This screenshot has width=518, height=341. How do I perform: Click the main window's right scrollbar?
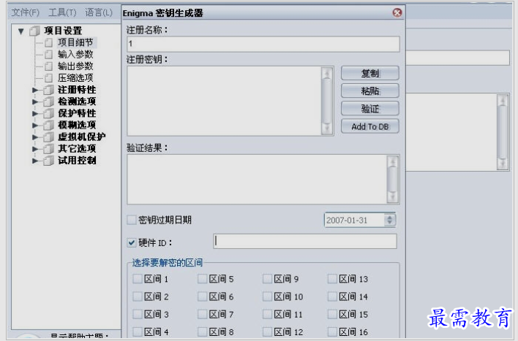tap(503, 132)
